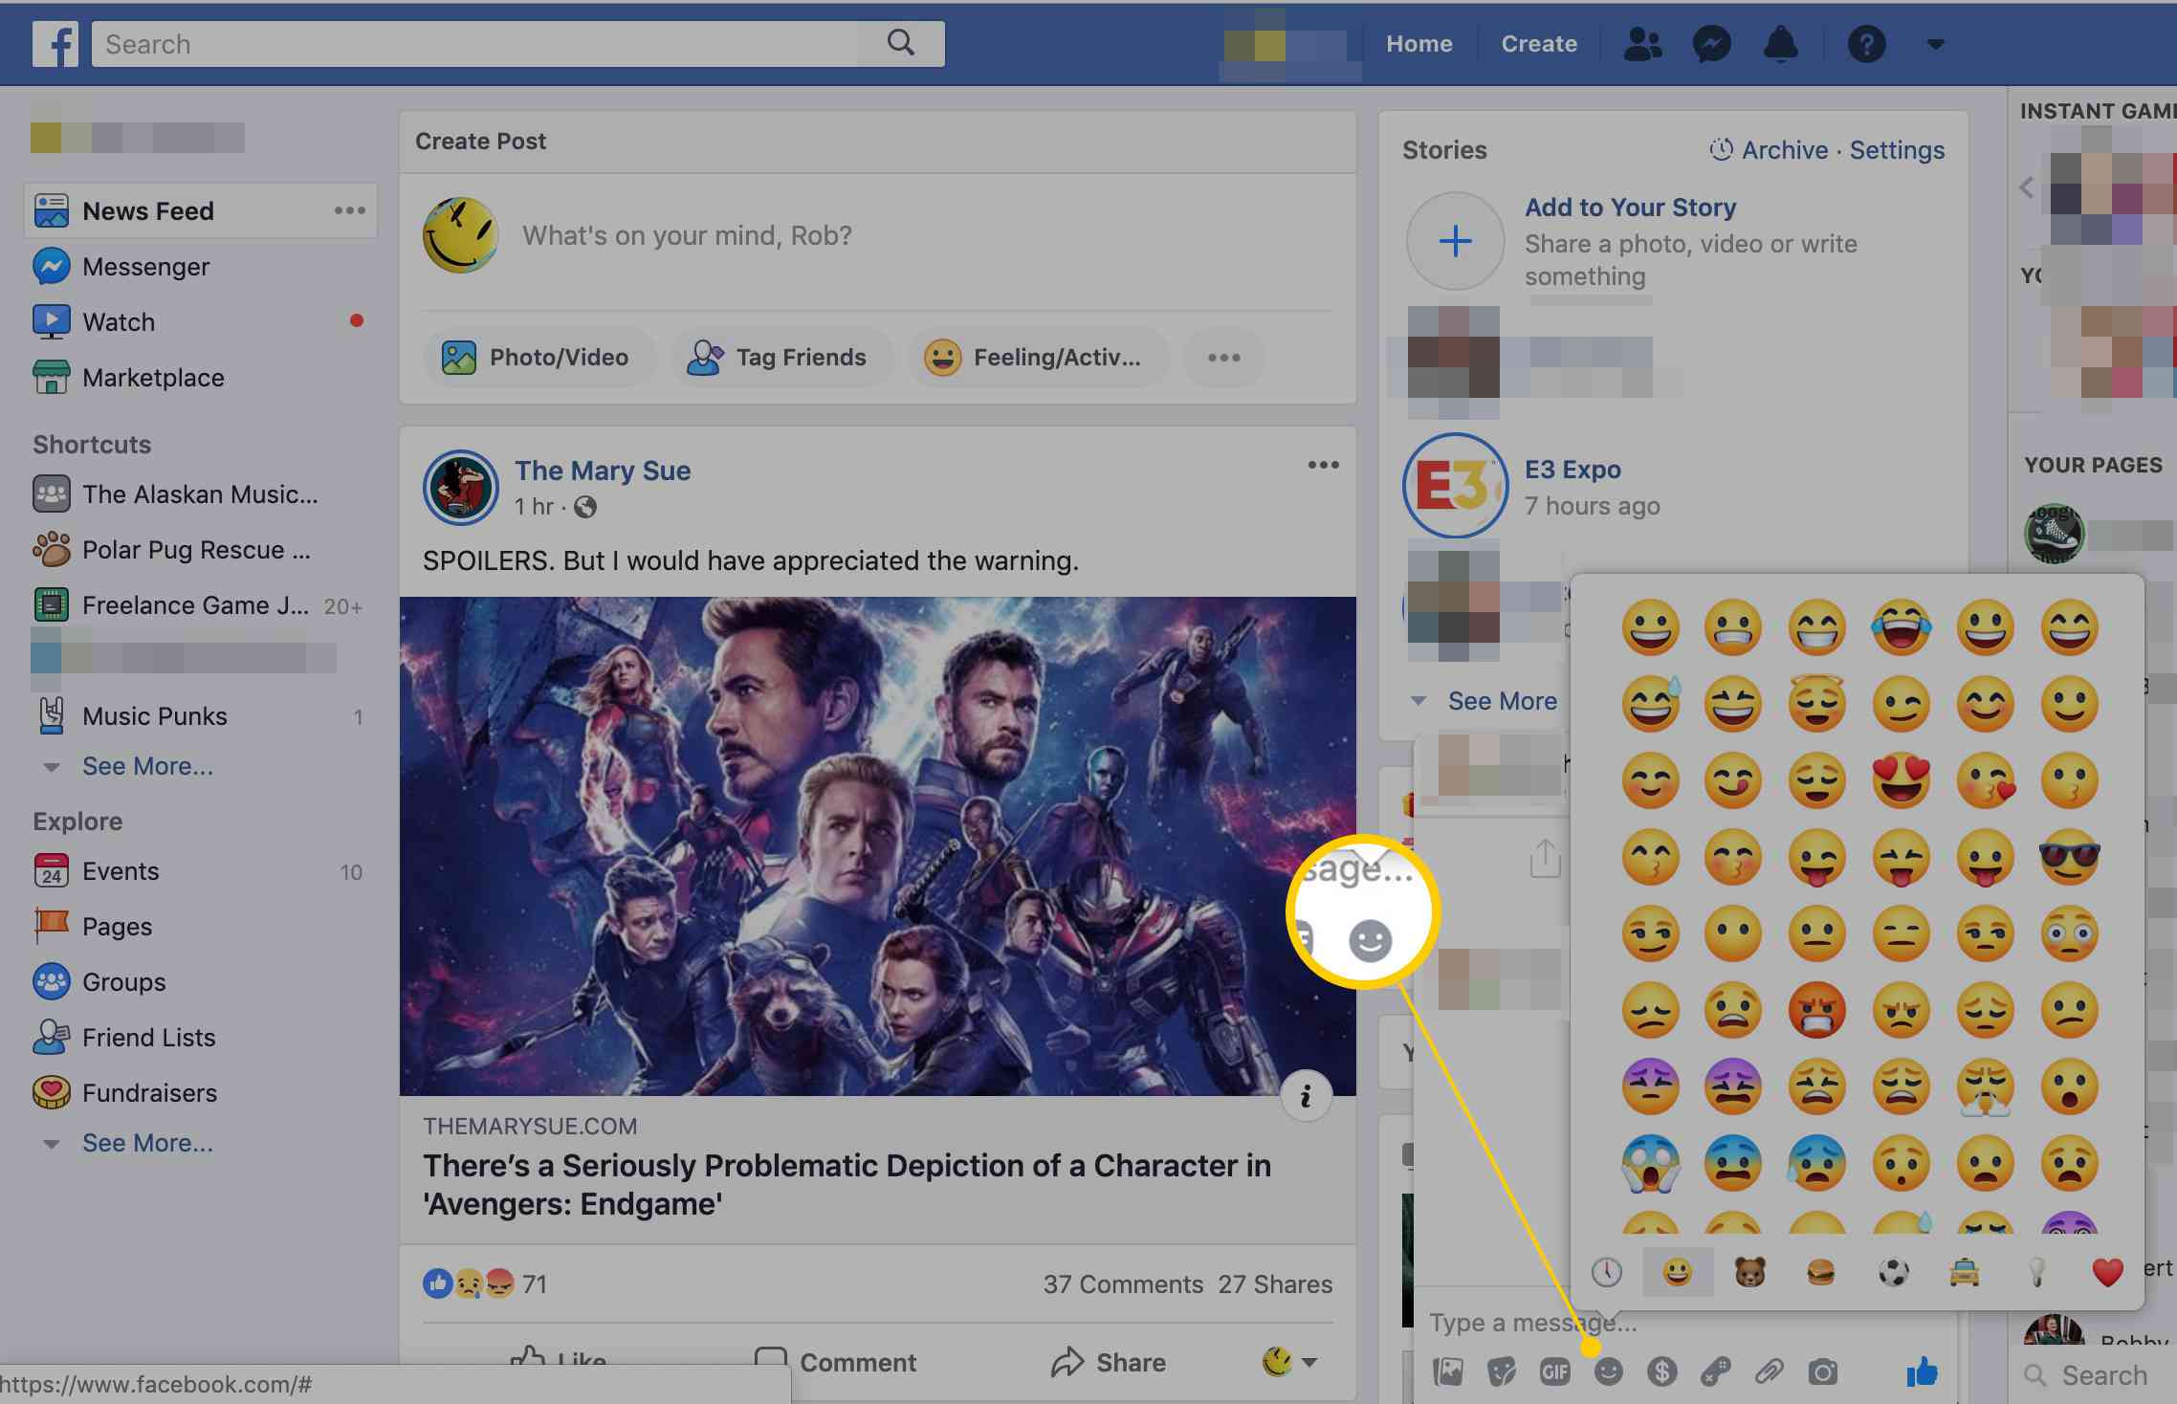This screenshot has width=2177, height=1404.
Task: Click the Avengers article image
Action: point(877,846)
